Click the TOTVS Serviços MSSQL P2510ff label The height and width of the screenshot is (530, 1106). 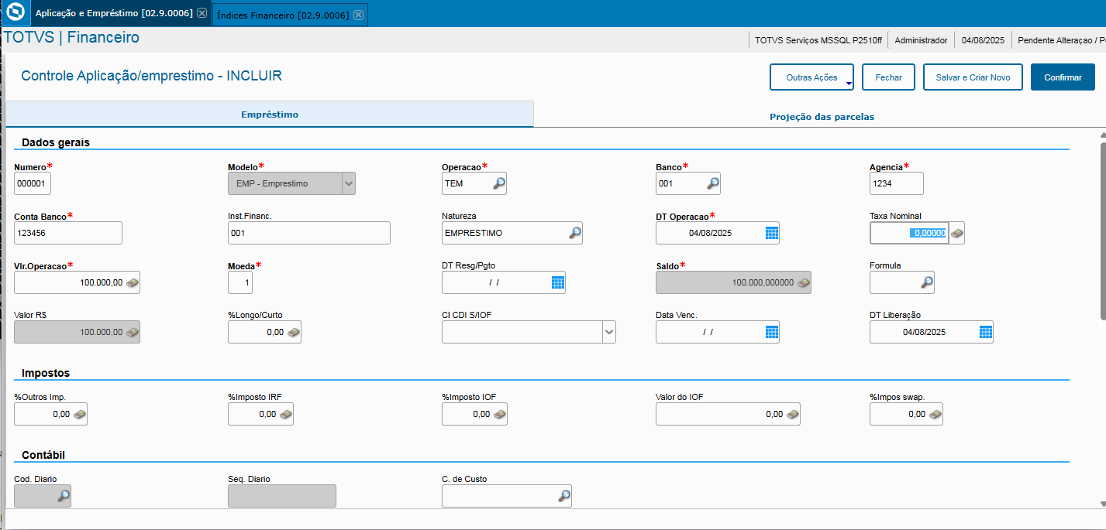(x=818, y=40)
